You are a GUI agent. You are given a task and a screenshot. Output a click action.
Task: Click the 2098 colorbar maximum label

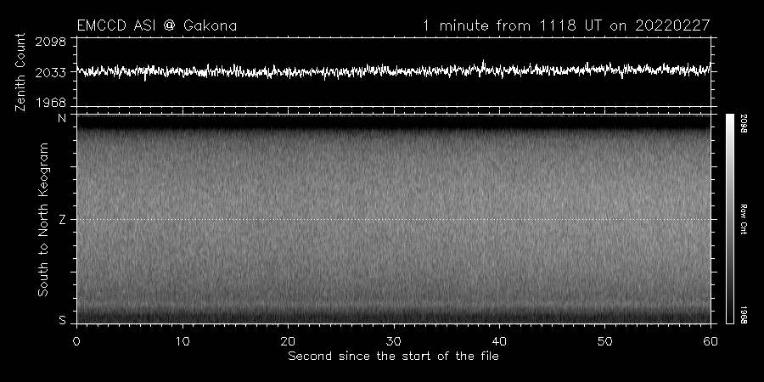[x=744, y=124]
